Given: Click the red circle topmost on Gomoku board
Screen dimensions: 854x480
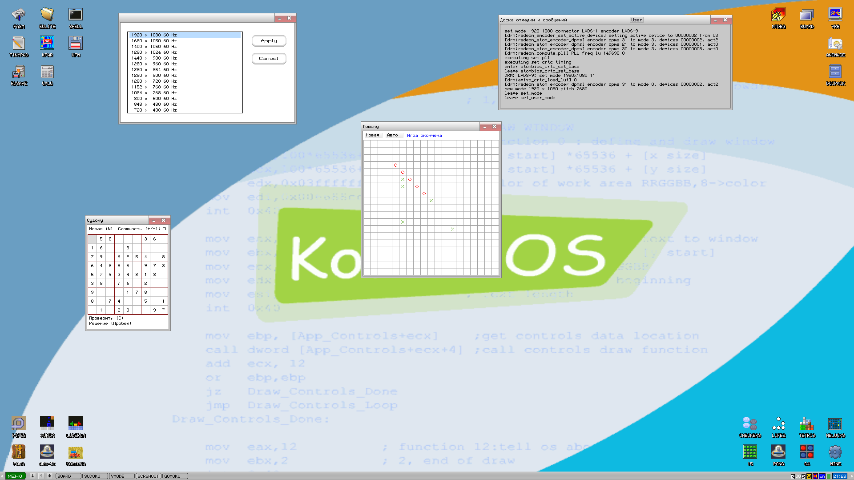Looking at the screenshot, I should [x=395, y=165].
